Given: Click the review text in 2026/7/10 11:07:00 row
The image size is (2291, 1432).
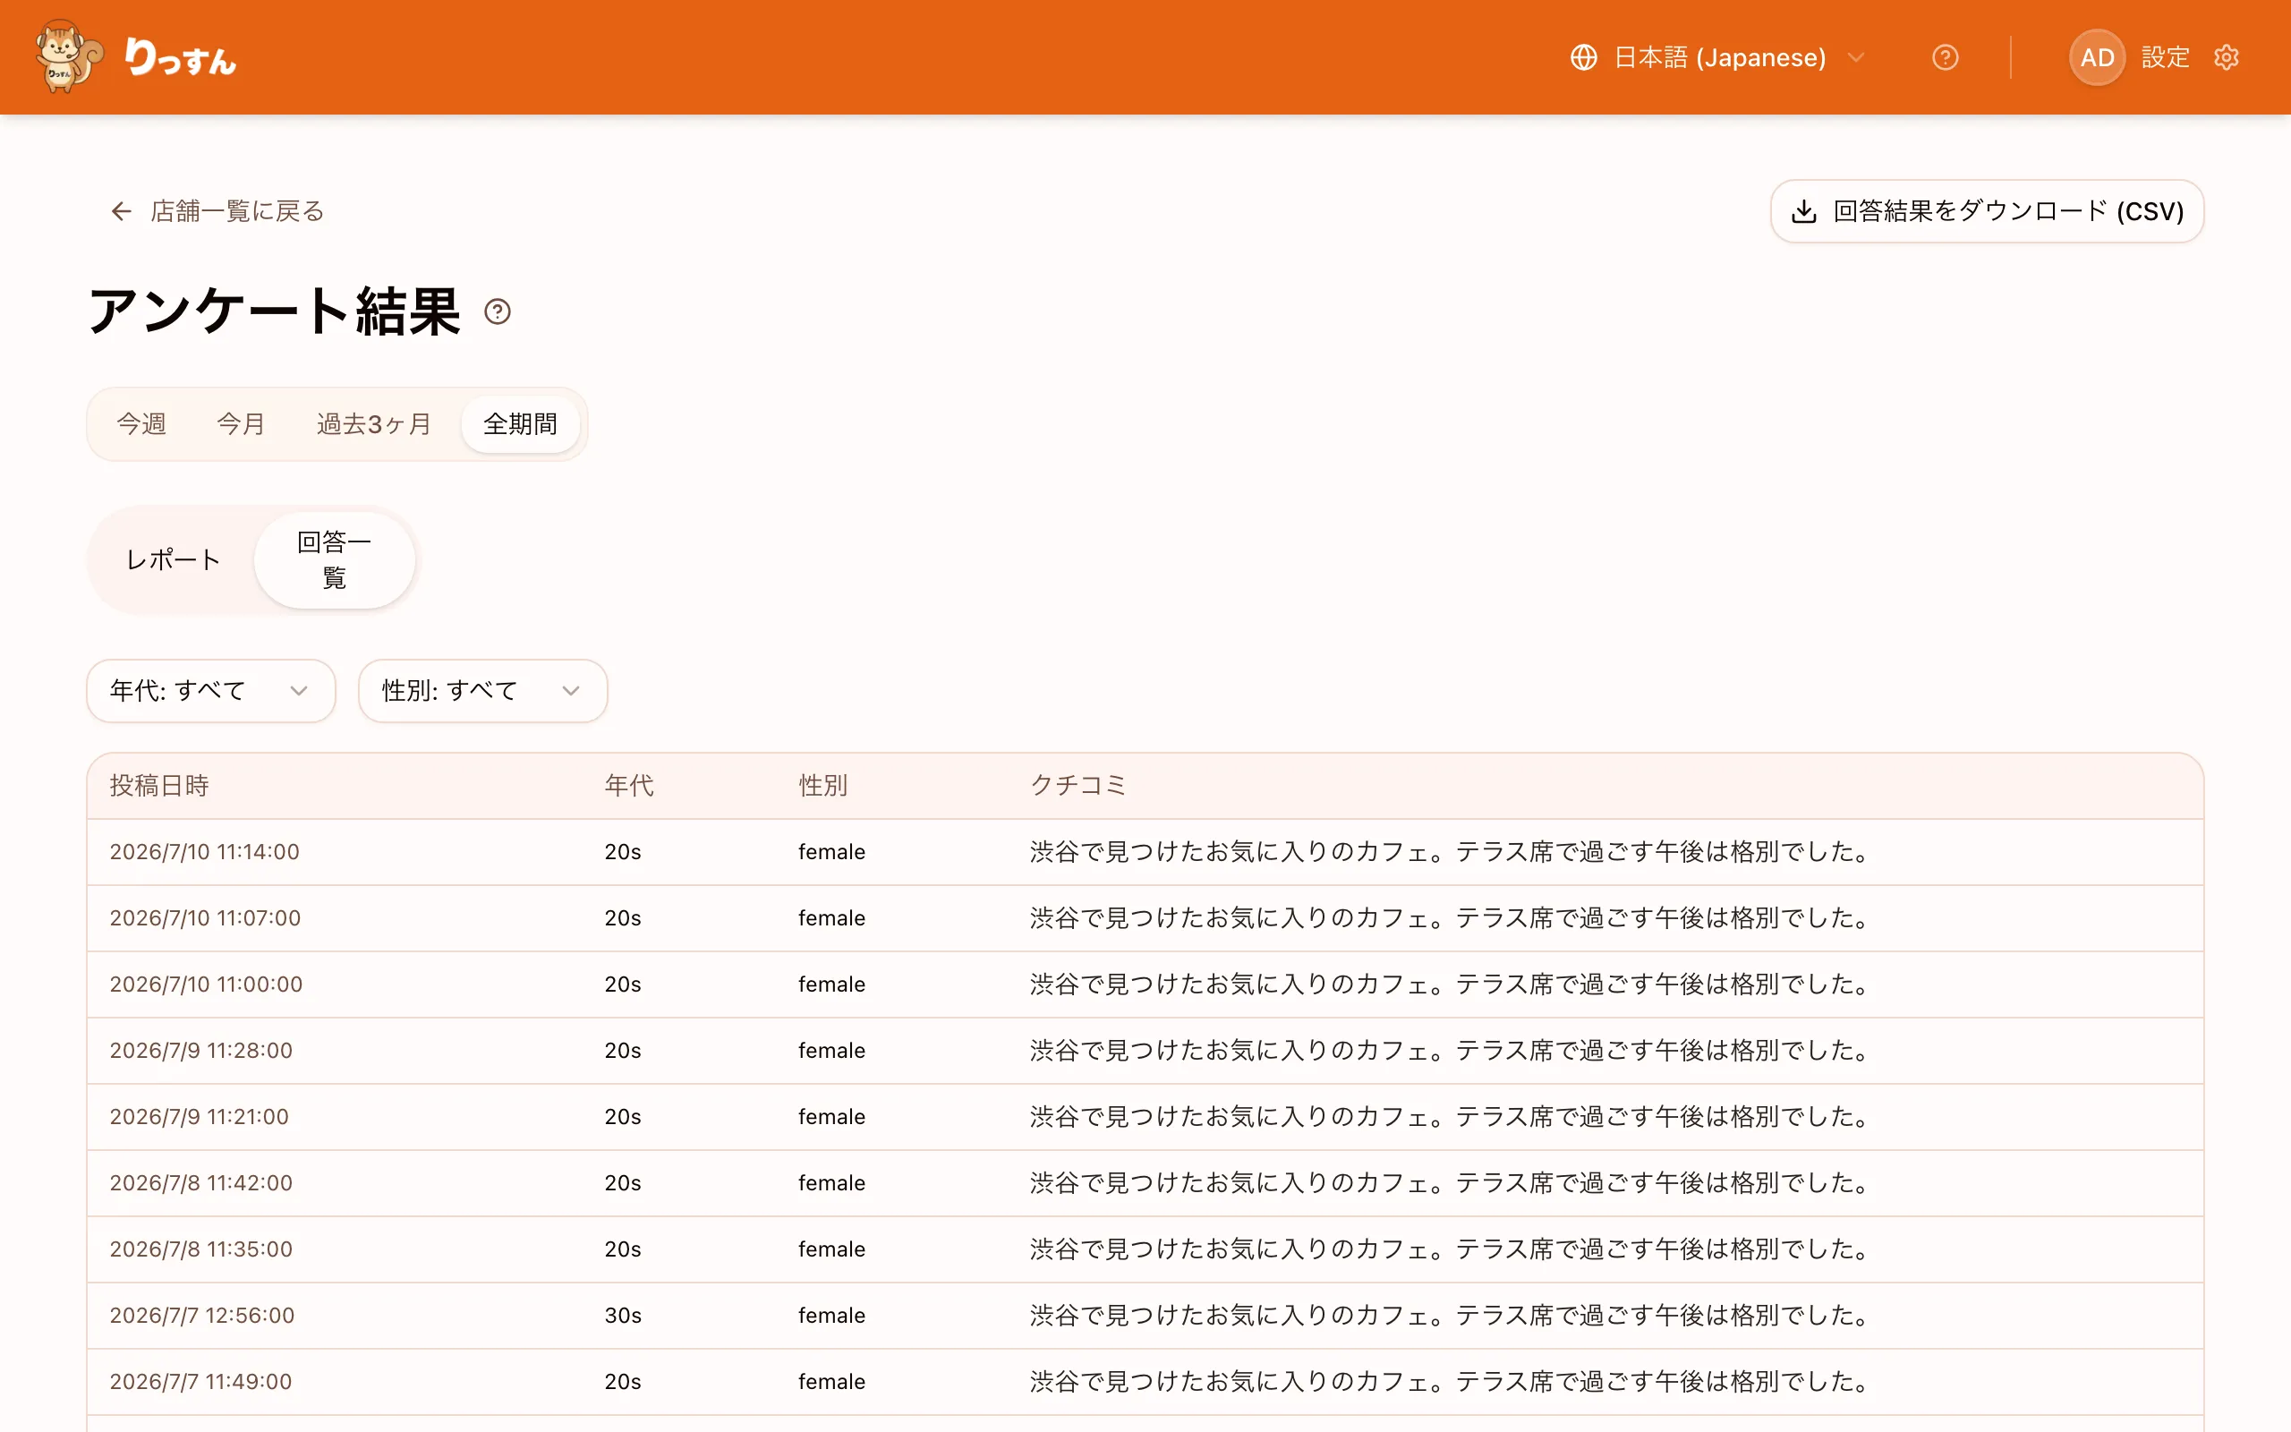Looking at the screenshot, I should tap(1452, 917).
